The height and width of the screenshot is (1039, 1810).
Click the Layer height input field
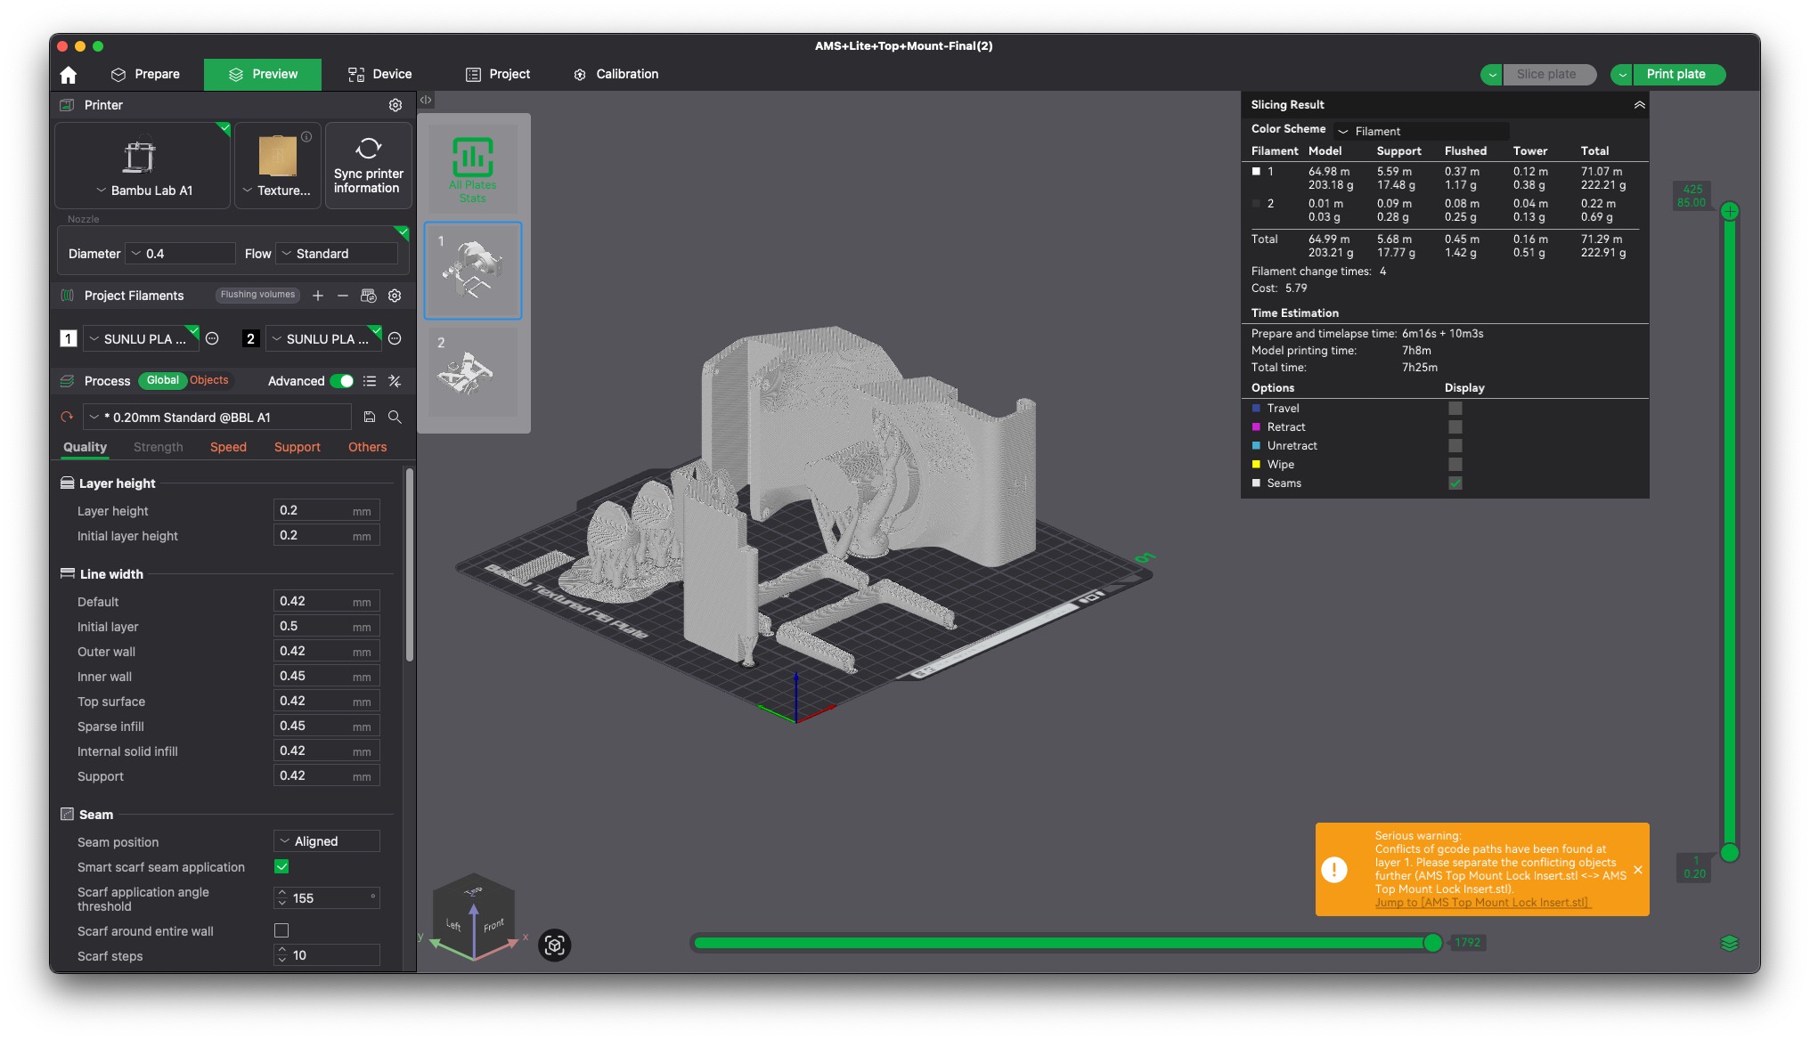326,510
